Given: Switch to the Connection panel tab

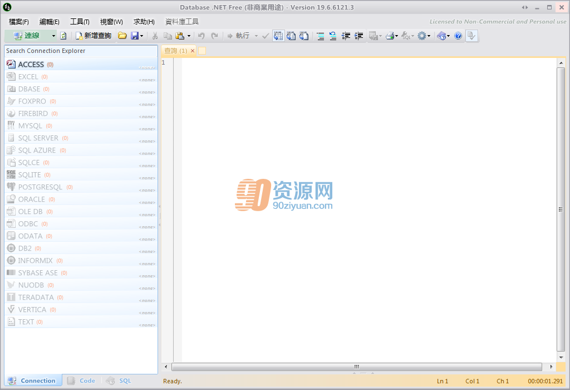Looking at the screenshot, I should [32, 381].
